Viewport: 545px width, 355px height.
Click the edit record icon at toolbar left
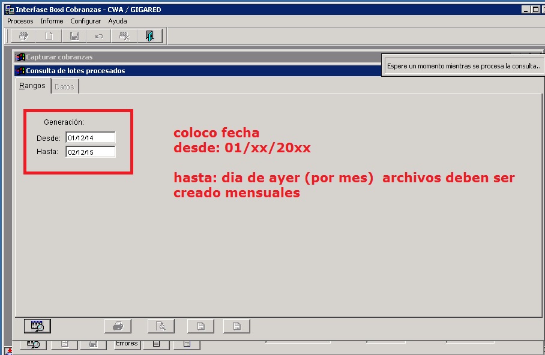(22, 35)
